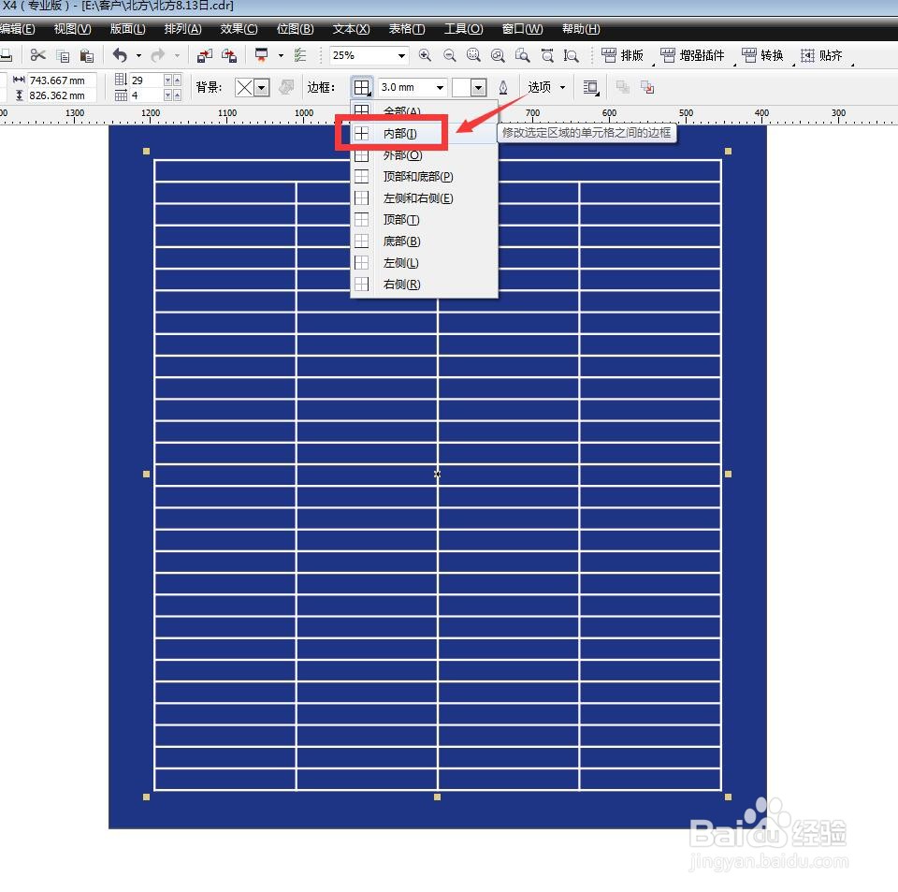Open the 视图(V) menu
Image resolution: width=898 pixels, height=892 pixels.
(x=72, y=29)
